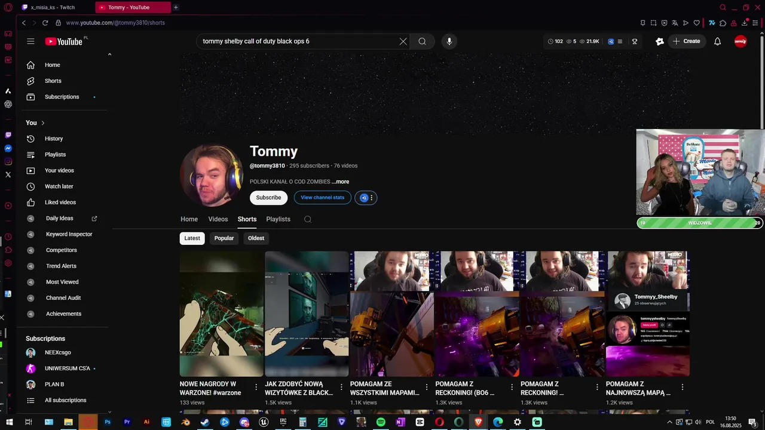The height and width of the screenshot is (430, 765).
Task: Open POMAGAM Z NAJNOWSZĄ MAPĄ short thumbnail
Action: [x=648, y=314]
